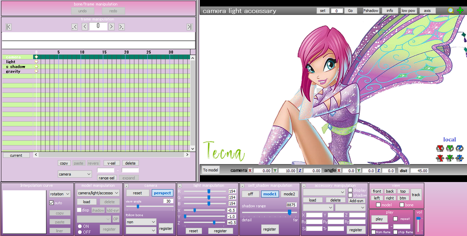The height and width of the screenshot is (236, 467).
Task: Go to the previous keyframe
Action: click(75, 27)
